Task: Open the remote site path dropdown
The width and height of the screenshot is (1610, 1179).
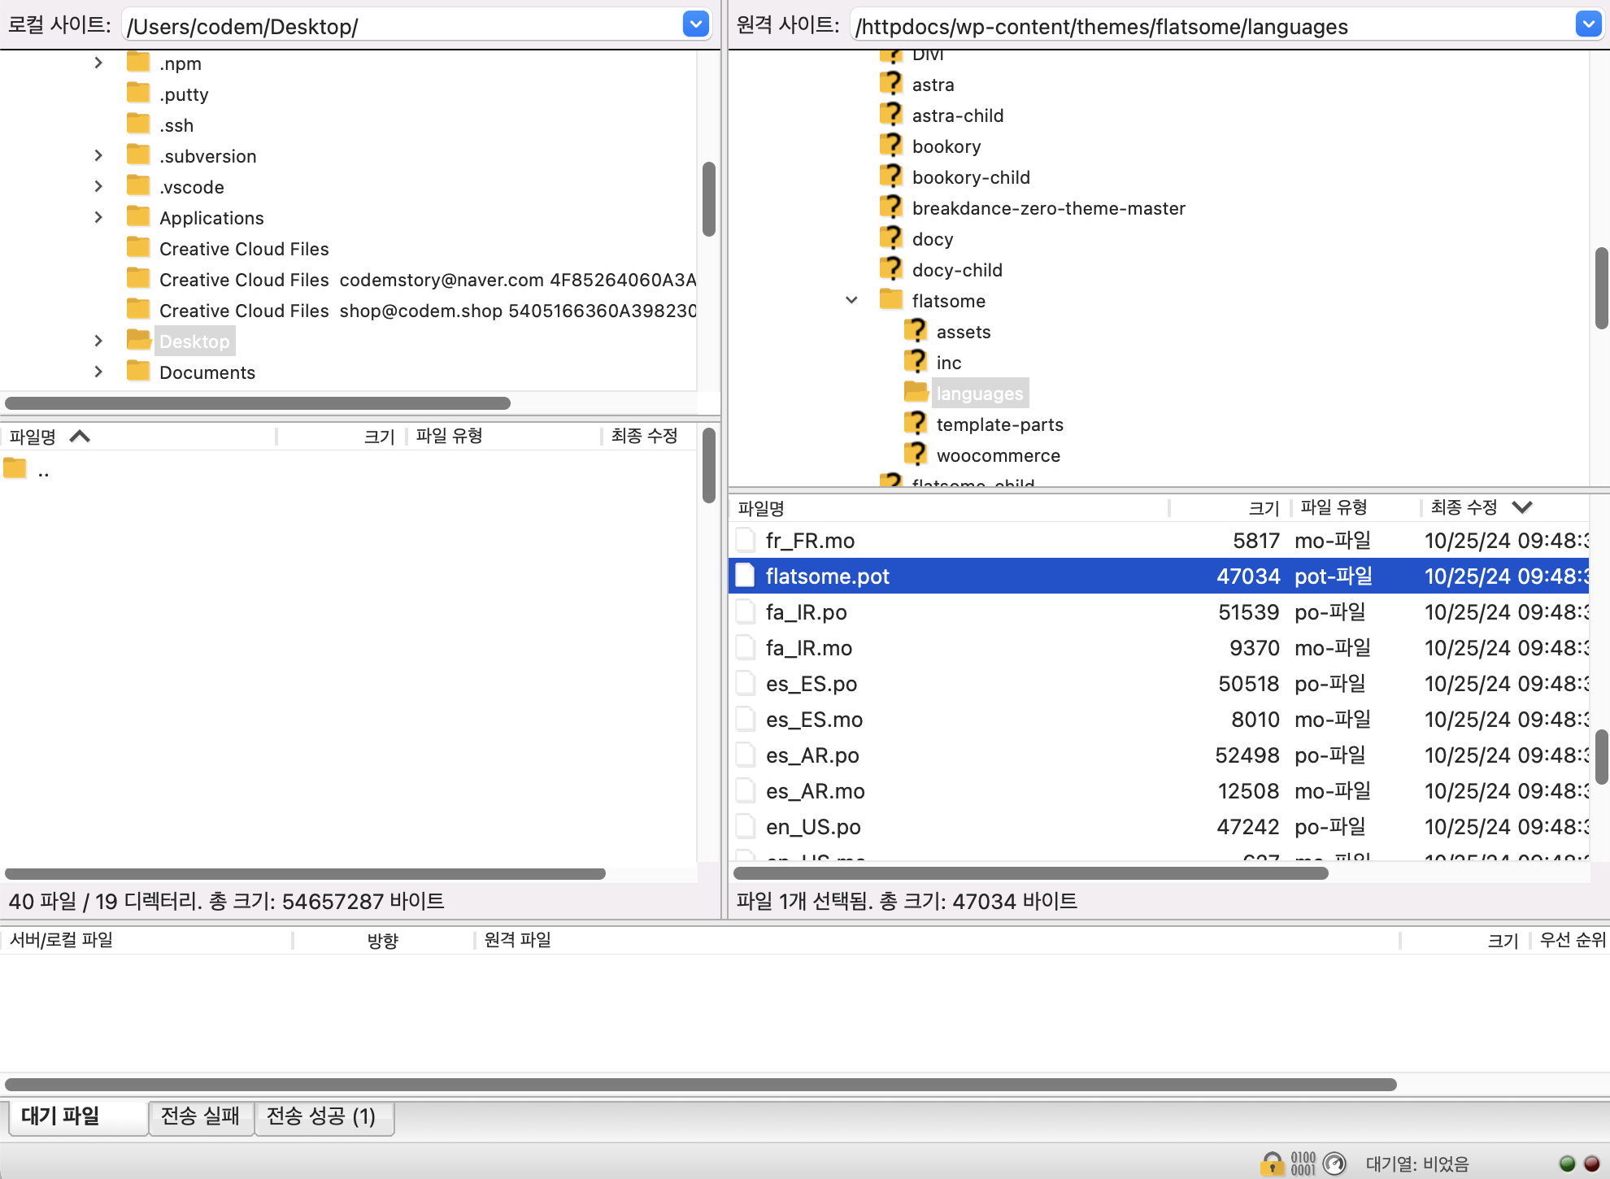Action: coord(1588,25)
